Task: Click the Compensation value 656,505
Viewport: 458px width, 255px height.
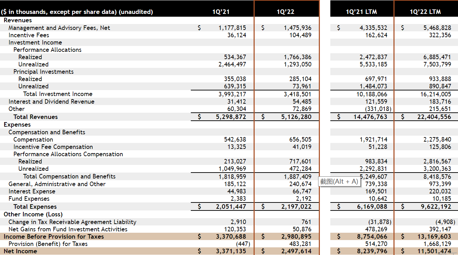Action: pyautogui.click(x=300, y=140)
